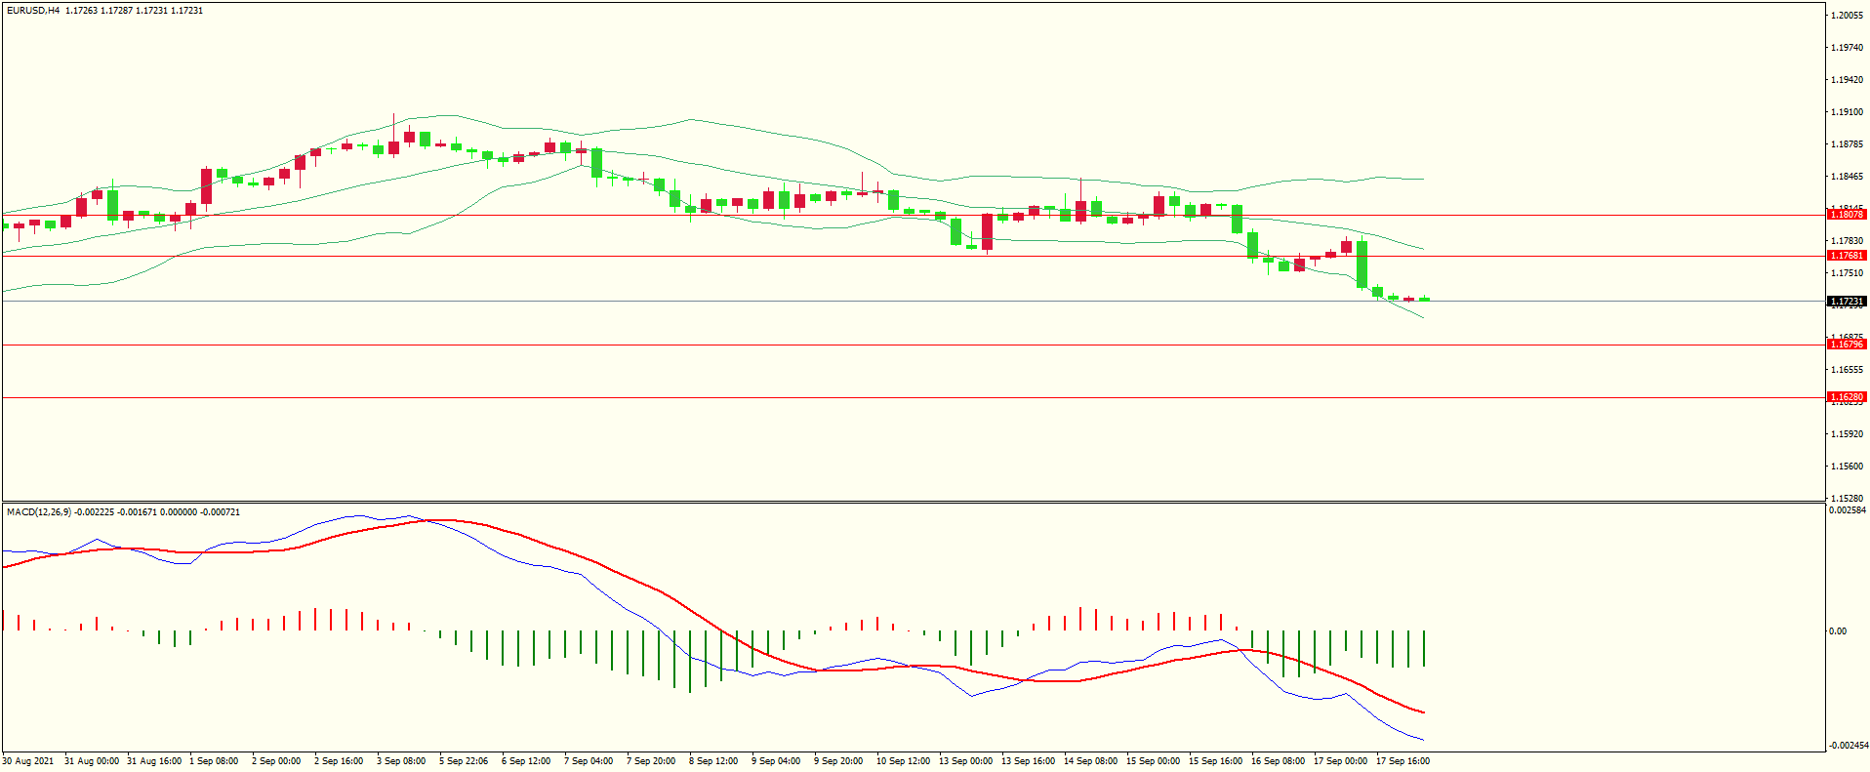Click the 1.19420 price scale label
This screenshot has width=1870, height=772.
1848,80
